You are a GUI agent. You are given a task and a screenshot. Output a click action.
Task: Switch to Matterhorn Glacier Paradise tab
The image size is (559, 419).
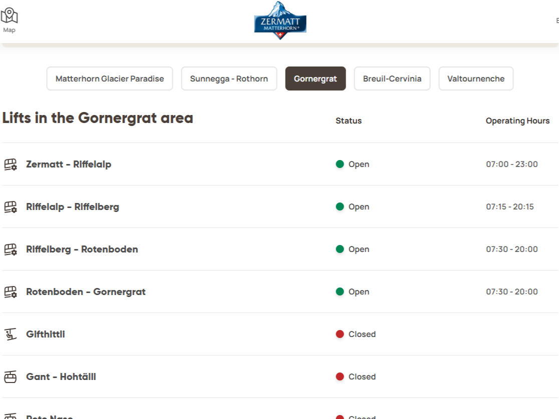[110, 78]
